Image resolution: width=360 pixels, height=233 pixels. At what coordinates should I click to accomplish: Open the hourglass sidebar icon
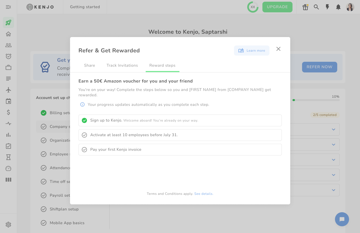[x=8, y=157]
